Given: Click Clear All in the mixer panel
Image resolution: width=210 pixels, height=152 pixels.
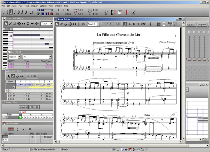Looking at the screenshot, I should (x=191, y=25).
